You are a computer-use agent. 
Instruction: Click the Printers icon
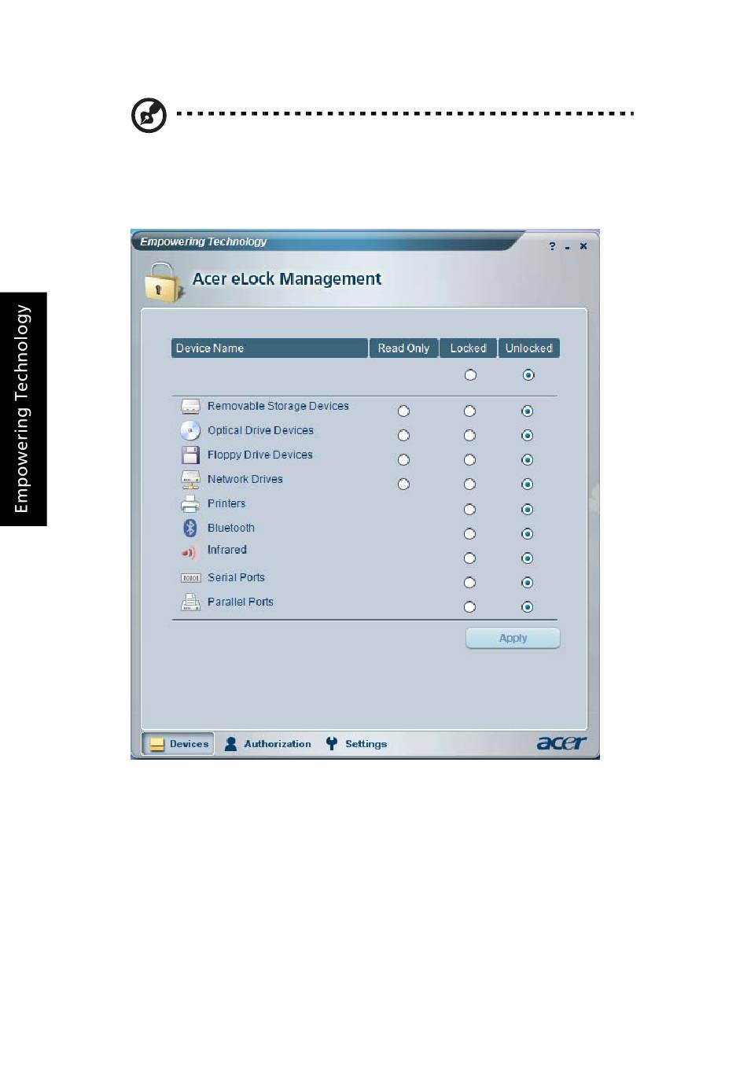click(190, 504)
